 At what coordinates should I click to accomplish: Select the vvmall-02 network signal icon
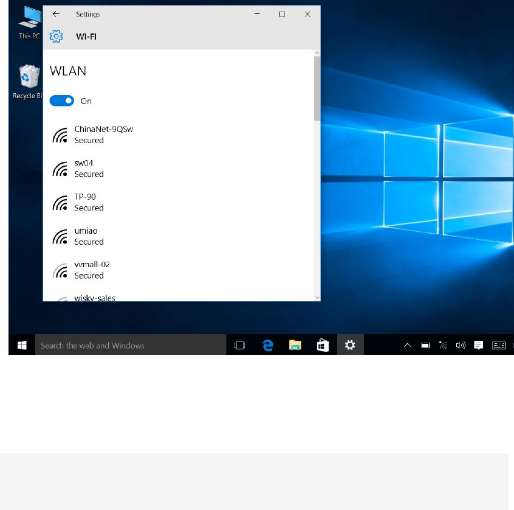coord(60,271)
